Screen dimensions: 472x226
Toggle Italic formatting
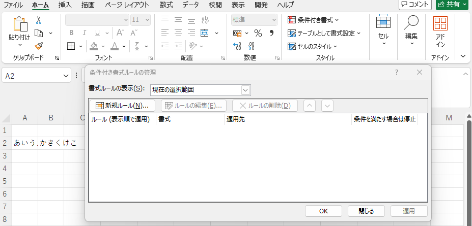tap(85, 33)
